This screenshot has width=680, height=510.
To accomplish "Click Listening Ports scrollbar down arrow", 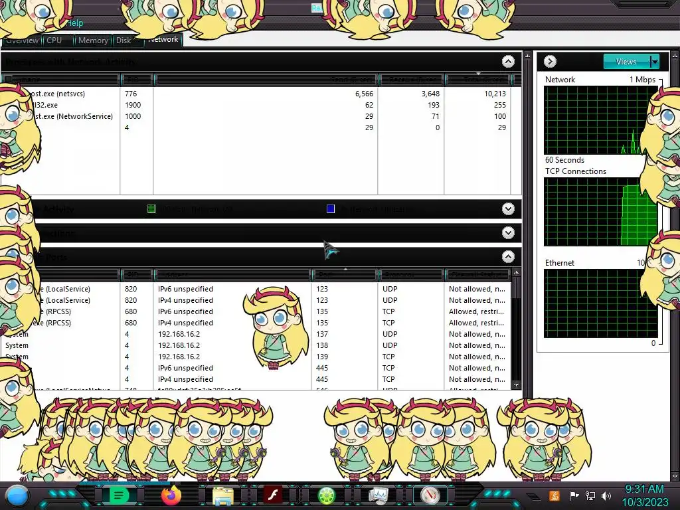I will point(516,384).
